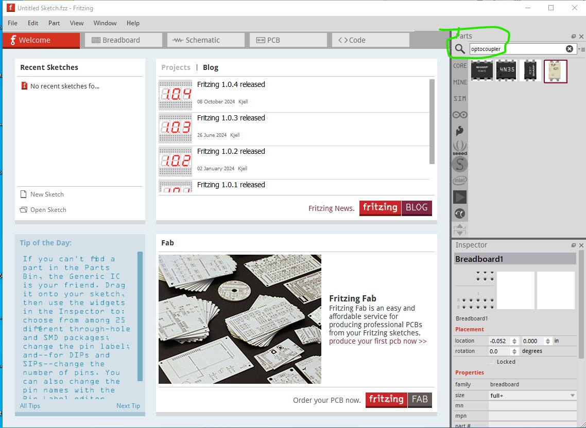Image resolution: width=586 pixels, height=428 pixels.
Task: Select the 4N35 optocoupler part
Action: point(507,70)
